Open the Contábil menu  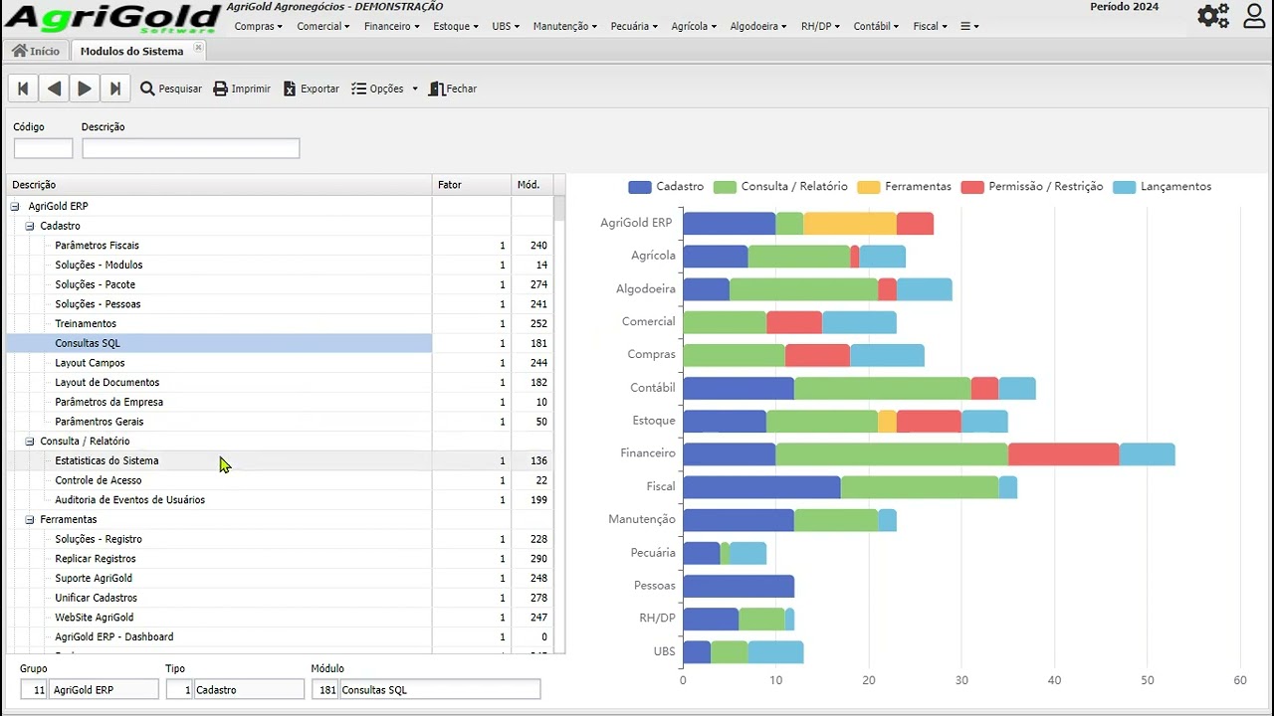click(x=876, y=26)
